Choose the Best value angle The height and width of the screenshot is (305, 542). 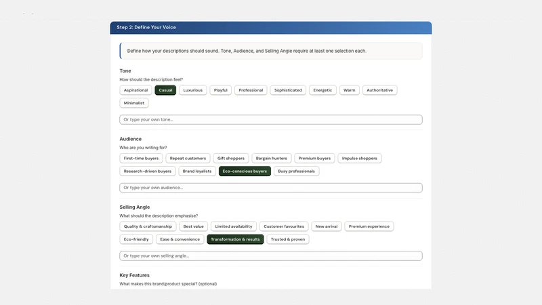pos(193,226)
